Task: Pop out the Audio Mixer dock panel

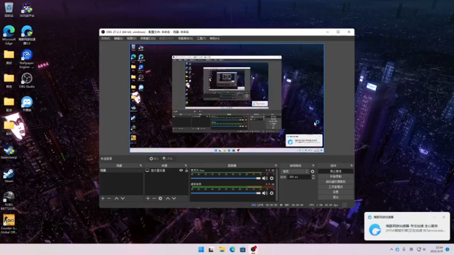Action: coord(276,165)
